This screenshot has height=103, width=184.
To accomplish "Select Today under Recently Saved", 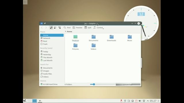I will click(x=52, y=51).
